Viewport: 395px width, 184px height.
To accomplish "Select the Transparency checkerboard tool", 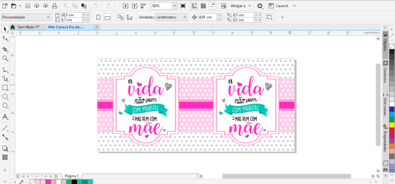I will tap(5, 157).
